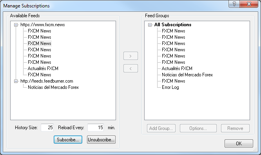Image resolution: width=261 pixels, height=155 pixels.
Task: Collapse the All Subscriptions group
Action: 150,25
